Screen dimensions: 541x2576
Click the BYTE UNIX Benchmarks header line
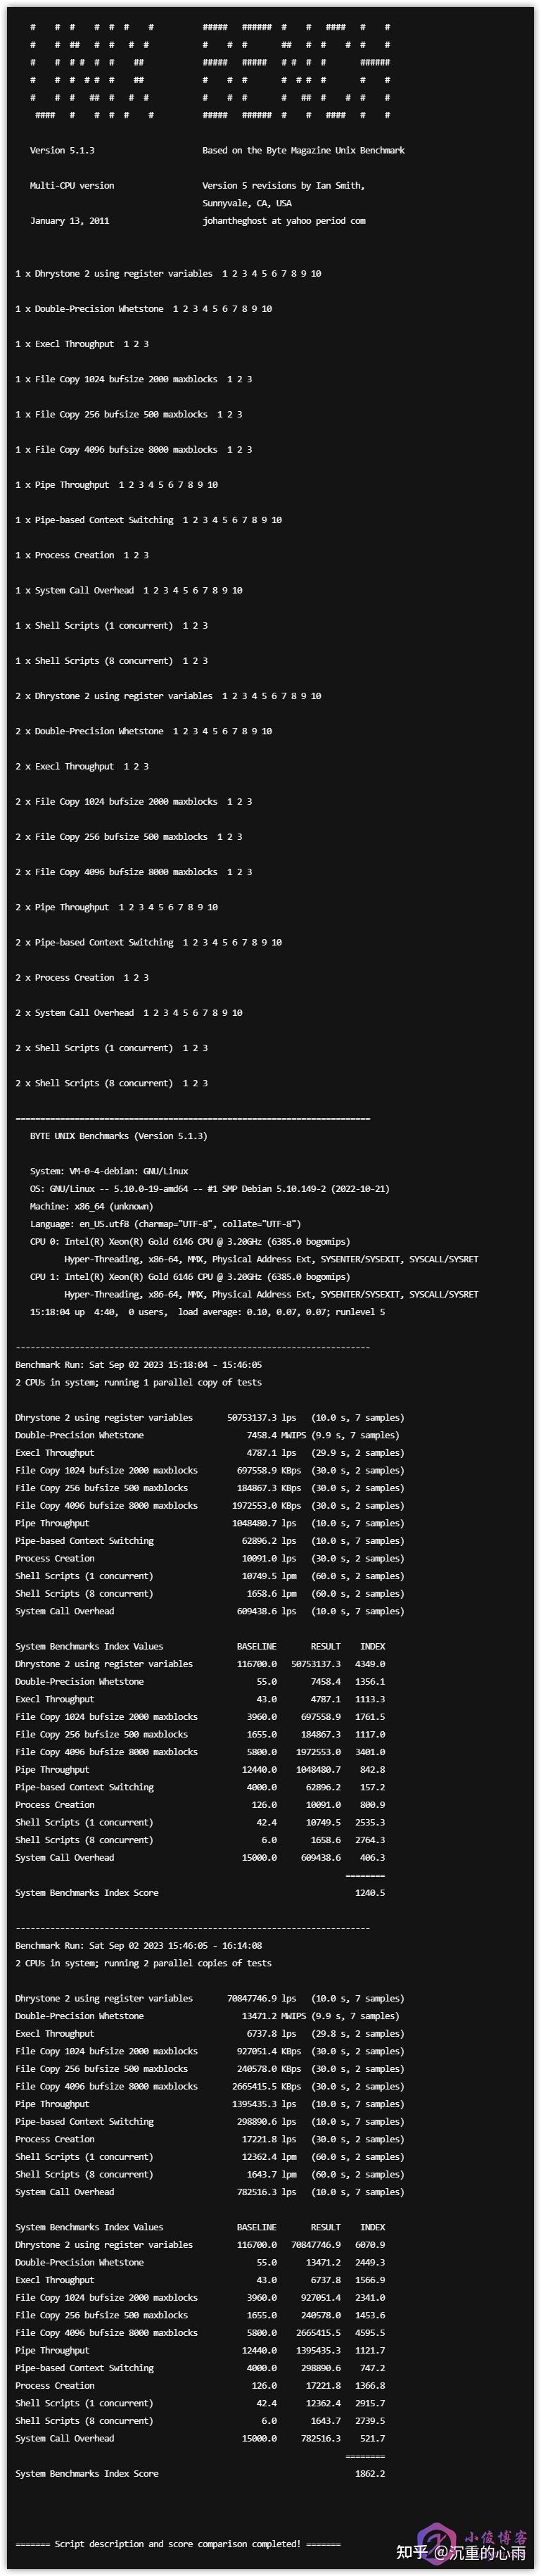118,1136
